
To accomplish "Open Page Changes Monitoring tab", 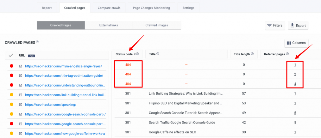I will pyautogui.click(x=152, y=8).
